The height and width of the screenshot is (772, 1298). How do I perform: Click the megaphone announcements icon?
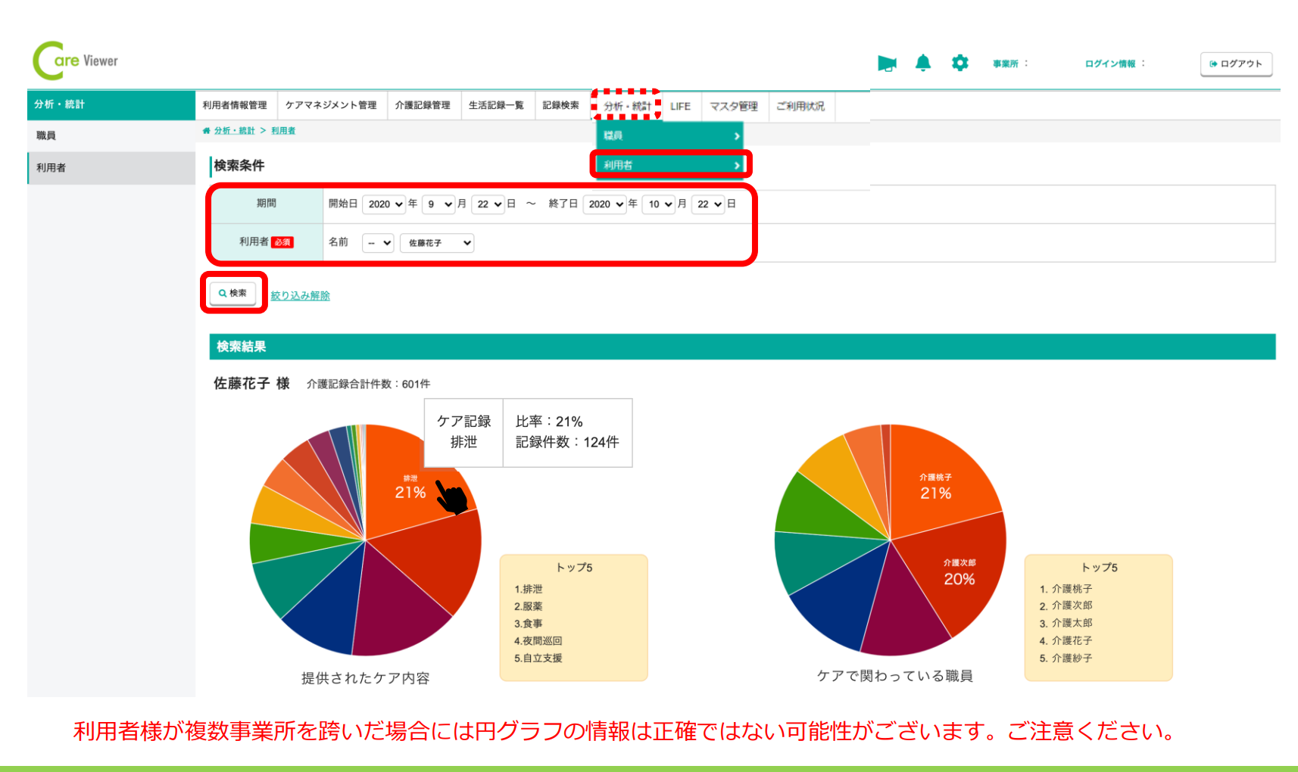(x=887, y=64)
